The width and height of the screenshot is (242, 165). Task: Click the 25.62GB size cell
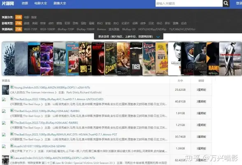point(180,90)
